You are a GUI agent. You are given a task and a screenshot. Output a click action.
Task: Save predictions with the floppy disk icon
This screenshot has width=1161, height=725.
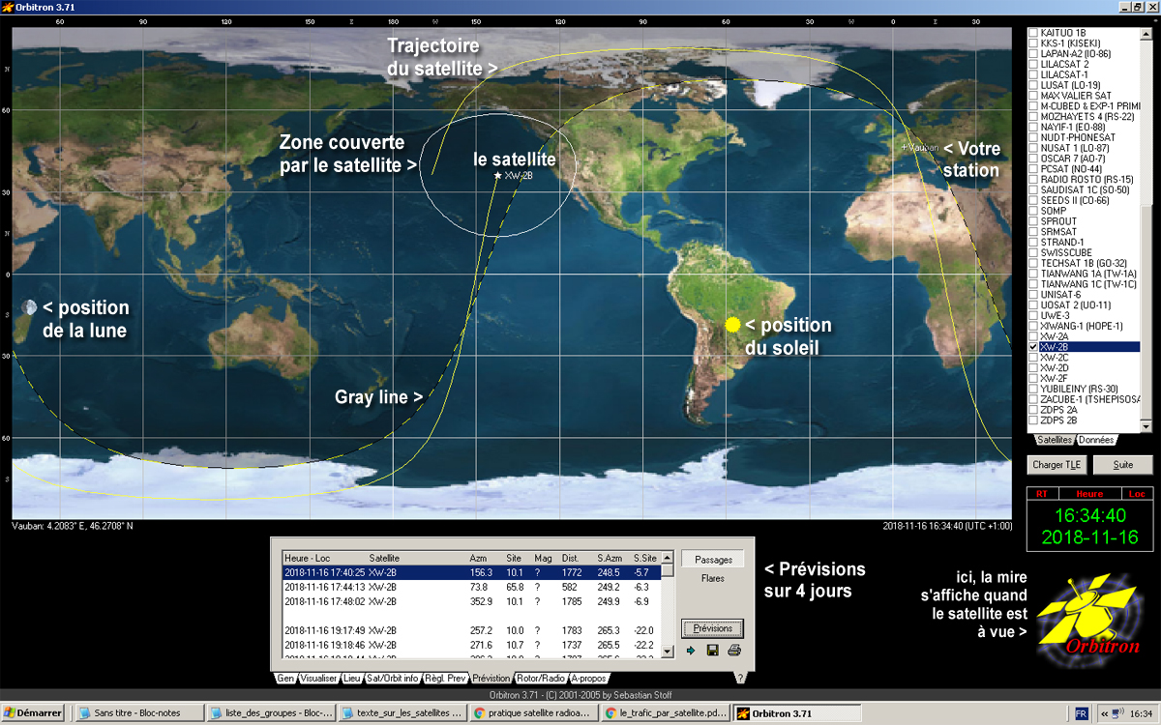pyautogui.click(x=712, y=651)
